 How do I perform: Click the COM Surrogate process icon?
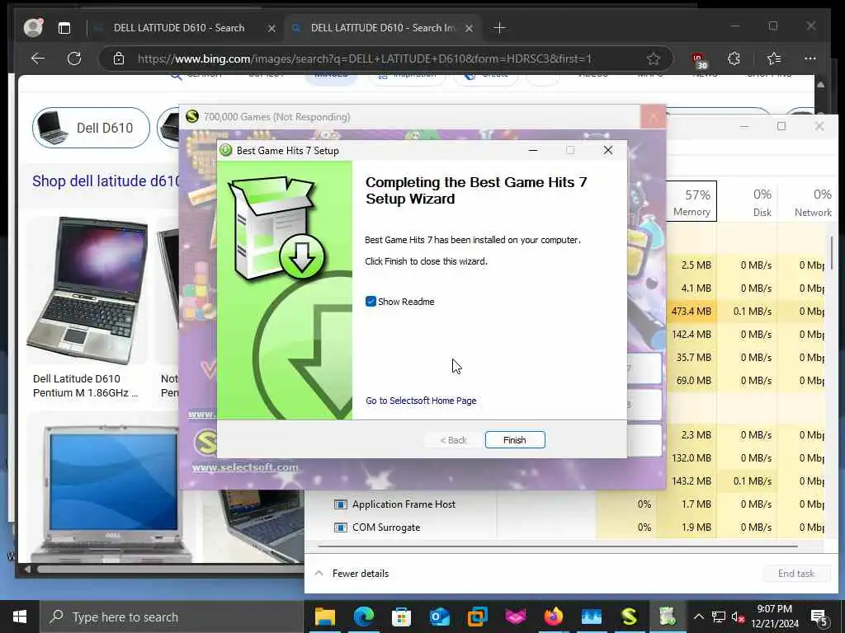pos(340,527)
